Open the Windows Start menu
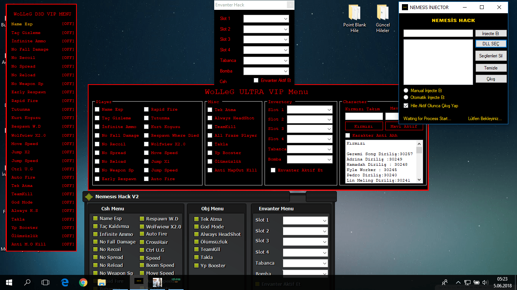 point(9,282)
